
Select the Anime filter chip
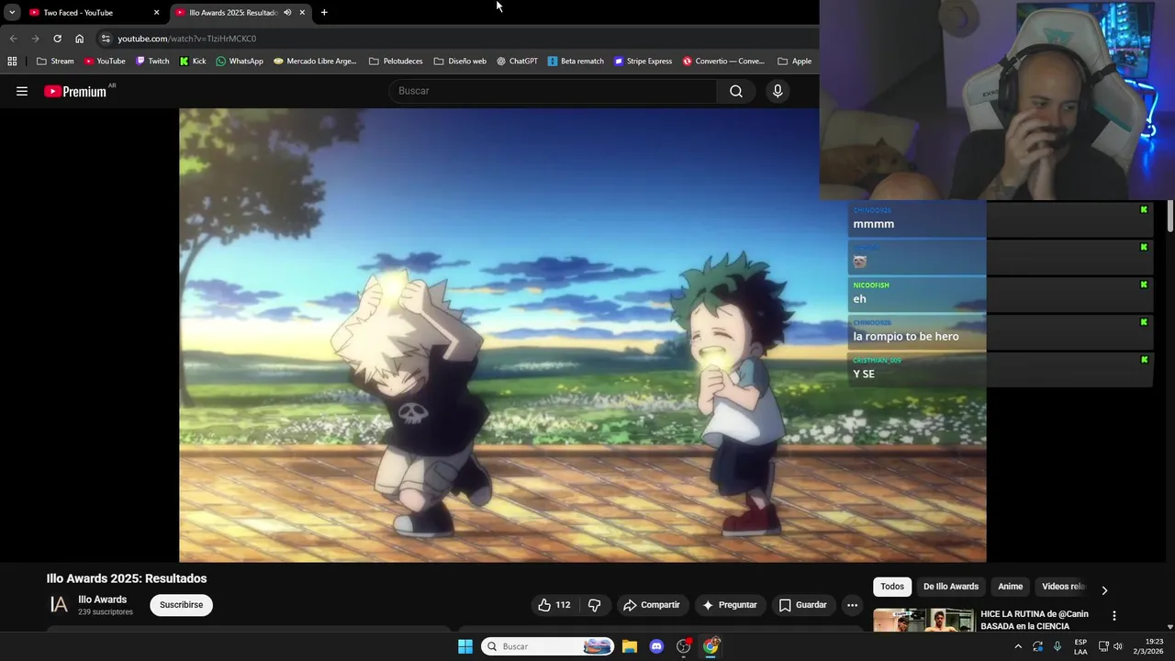[x=1010, y=587]
